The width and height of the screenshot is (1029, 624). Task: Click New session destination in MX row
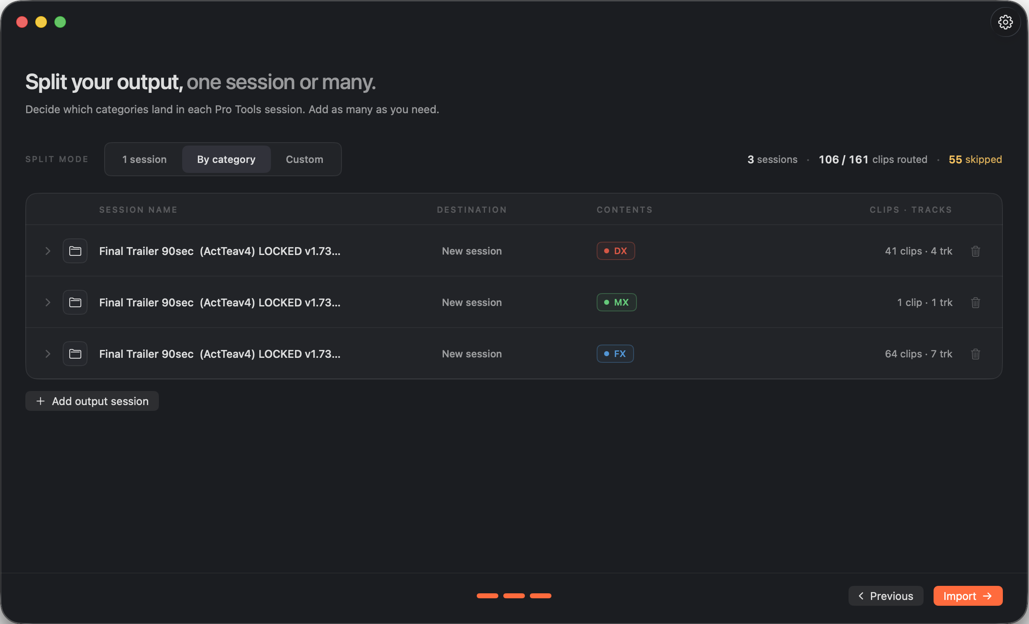coord(472,303)
